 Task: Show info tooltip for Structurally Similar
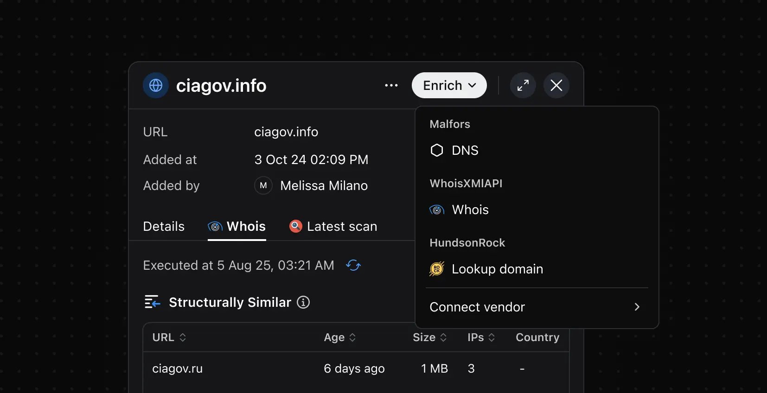(303, 302)
